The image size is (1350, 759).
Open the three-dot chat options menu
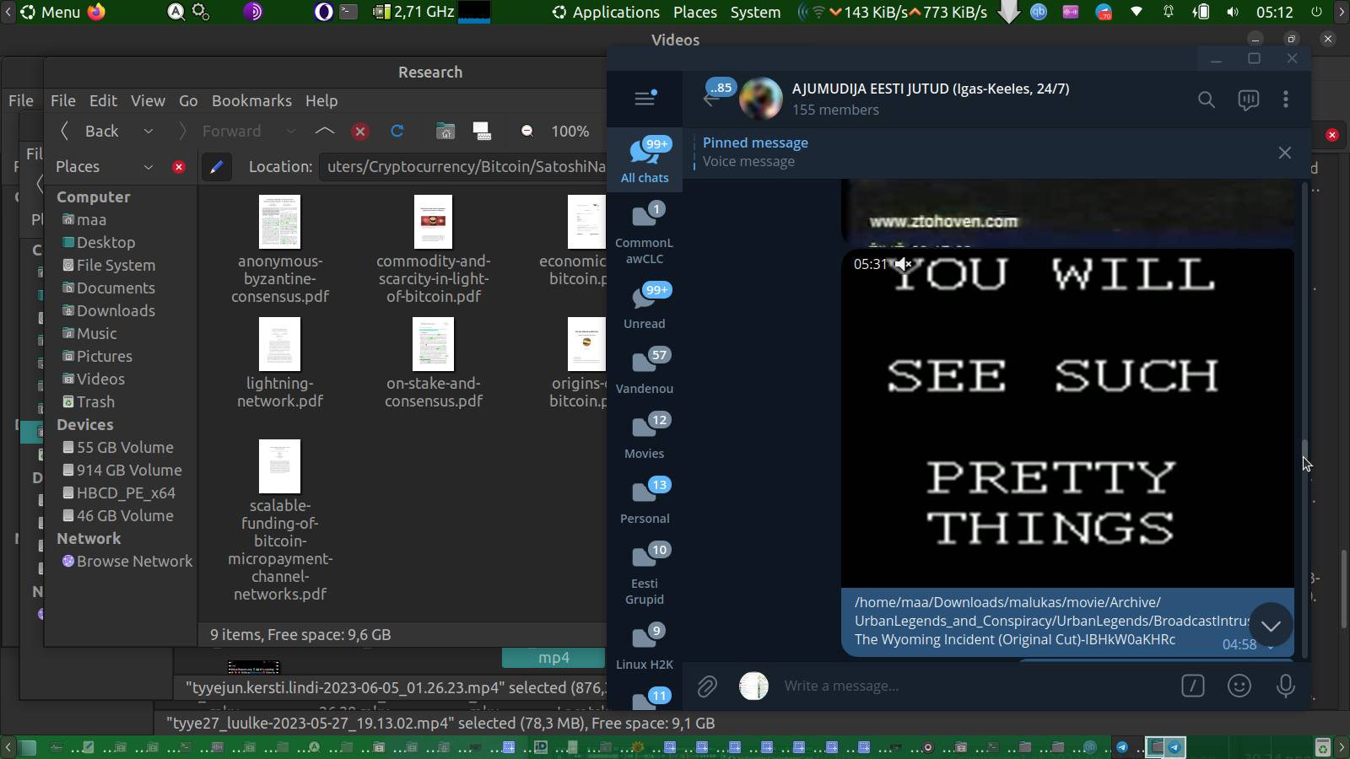click(x=1286, y=100)
